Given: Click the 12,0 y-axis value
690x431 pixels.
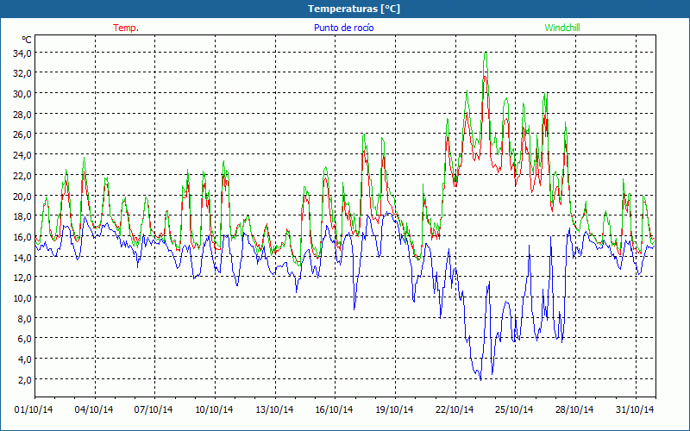Looking at the screenshot, I should (23, 278).
